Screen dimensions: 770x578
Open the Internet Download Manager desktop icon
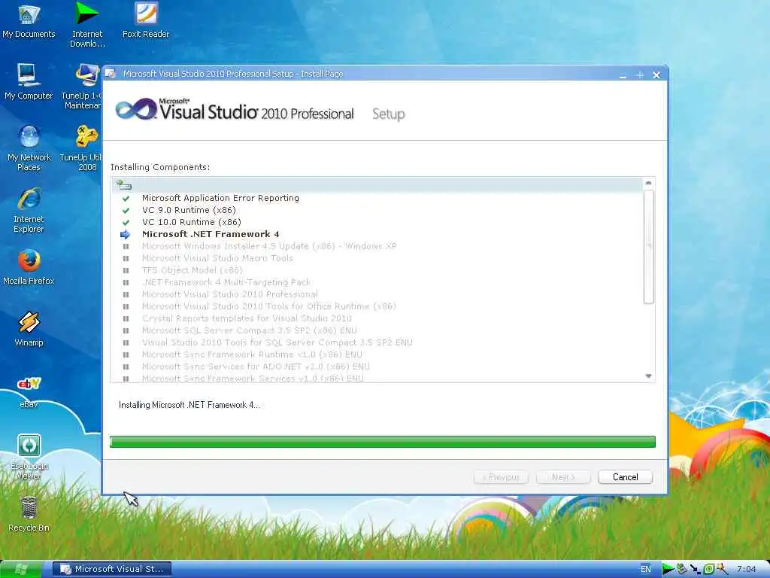[87, 25]
